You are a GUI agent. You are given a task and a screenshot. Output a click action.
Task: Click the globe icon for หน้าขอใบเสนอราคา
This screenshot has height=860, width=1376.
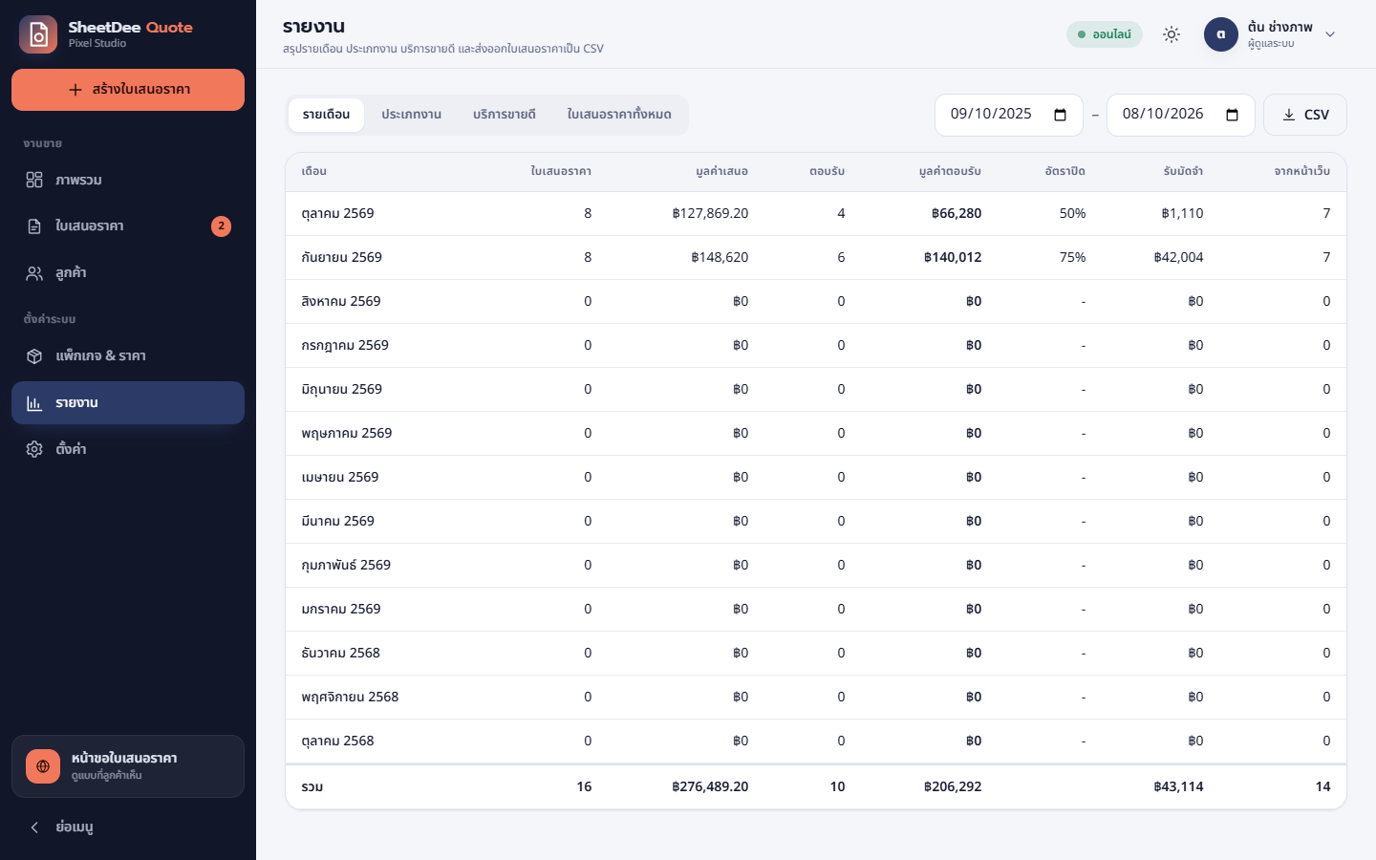coord(43,766)
